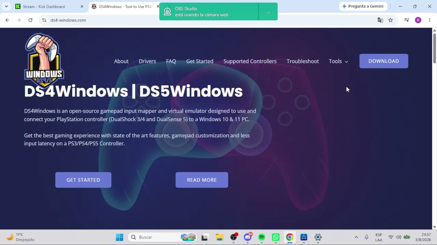The width and height of the screenshot is (437, 245).
Task: Open the About page
Action: coord(121,61)
